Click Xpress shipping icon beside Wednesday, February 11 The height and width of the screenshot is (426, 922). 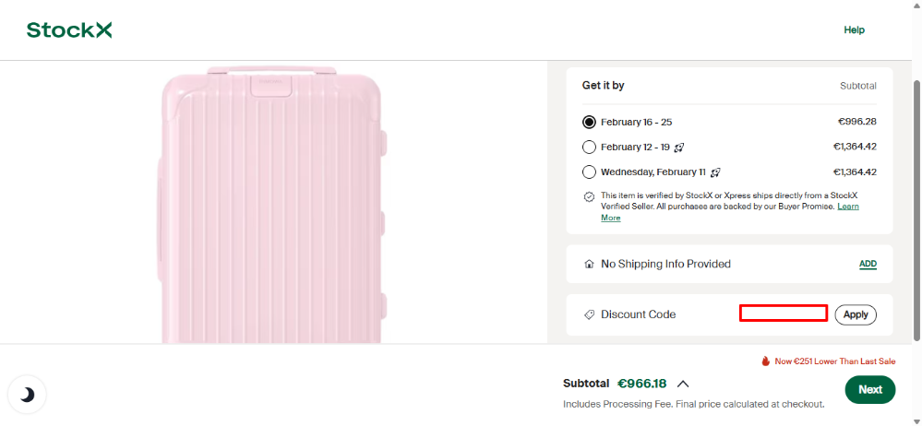pyautogui.click(x=715, y=172)
